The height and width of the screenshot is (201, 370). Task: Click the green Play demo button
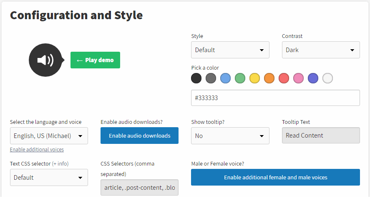click(x=95, y=60)
